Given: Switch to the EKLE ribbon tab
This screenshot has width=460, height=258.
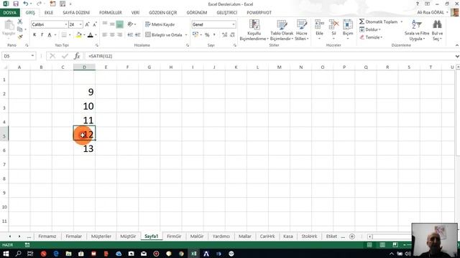Looking at the screenshot, I should 49,13.
